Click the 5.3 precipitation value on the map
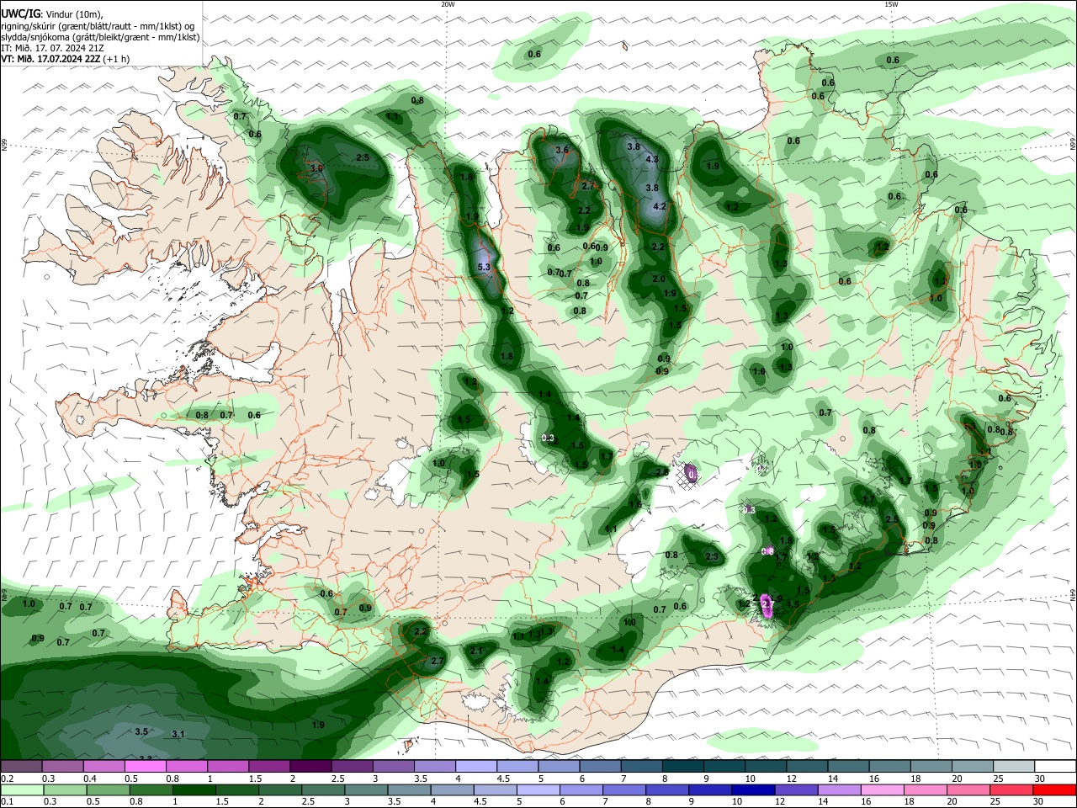 [x=483, y=267]
